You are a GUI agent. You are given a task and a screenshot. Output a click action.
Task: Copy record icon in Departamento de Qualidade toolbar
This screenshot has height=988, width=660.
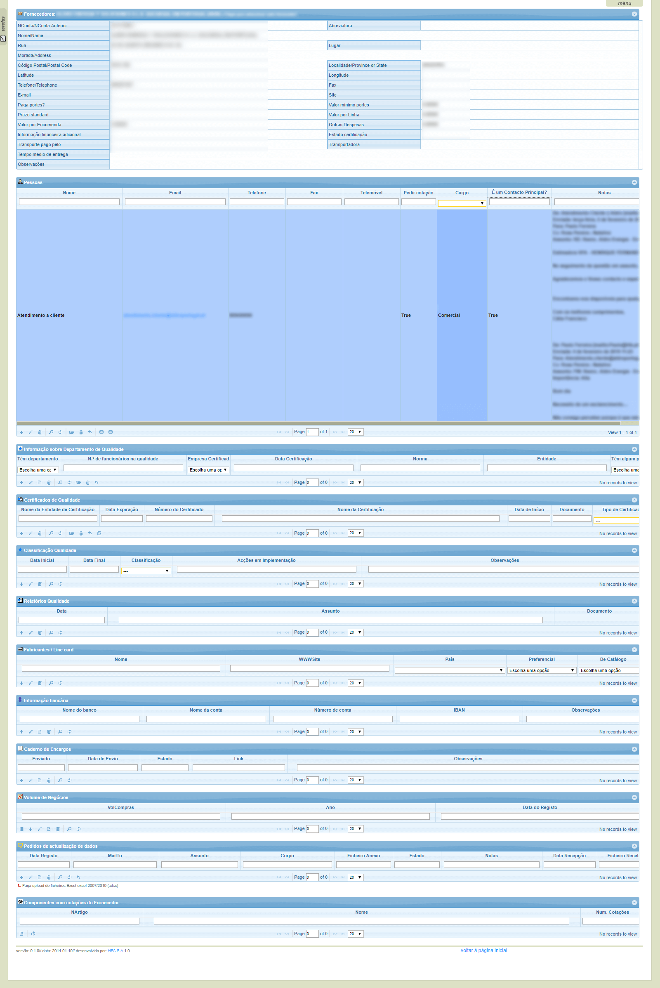(x=40, y=482)
